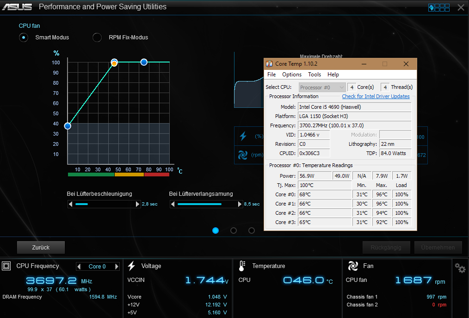Click the Core 0 selector label
Image resolution: width=469 pixels, height=318 pixels.
97,267
